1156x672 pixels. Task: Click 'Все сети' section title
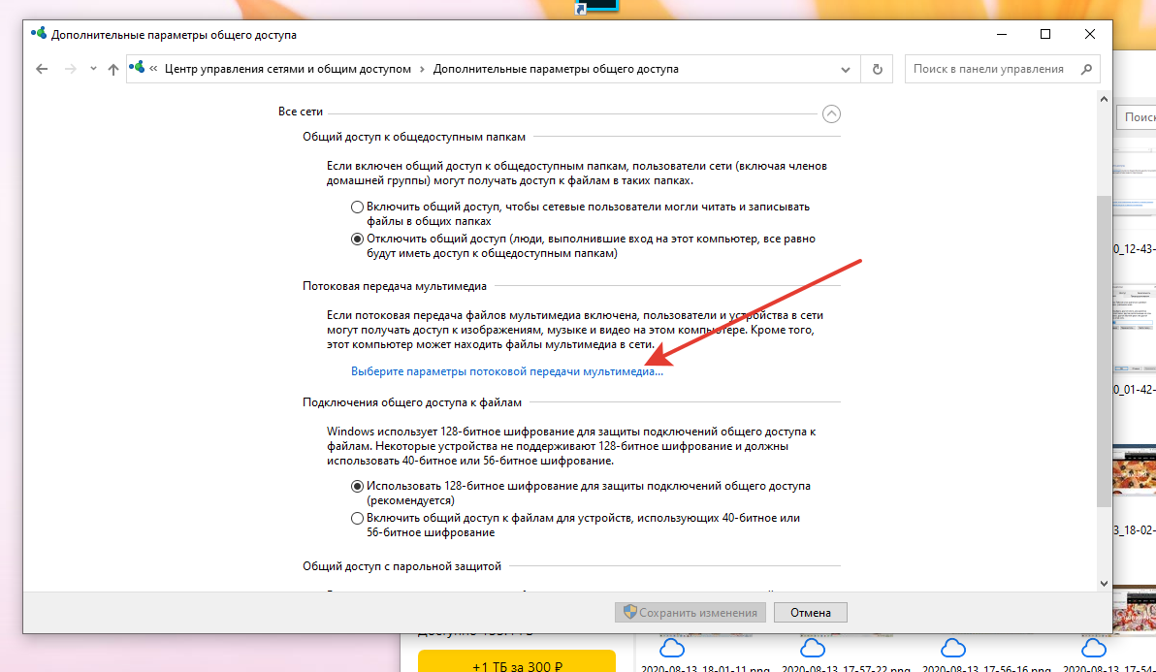300,112
